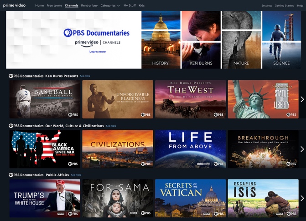The width and height of the screenshot is (306, 221).
Task: Click Learn more under PBS Documentaries
Action: (98, 51)
